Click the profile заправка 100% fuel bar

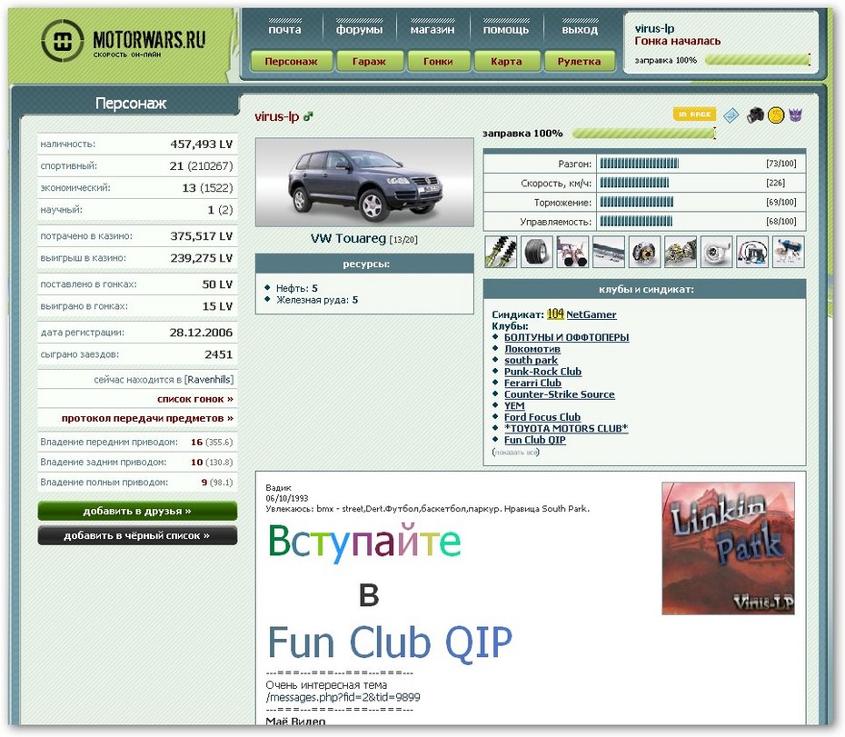coord(644,134)
